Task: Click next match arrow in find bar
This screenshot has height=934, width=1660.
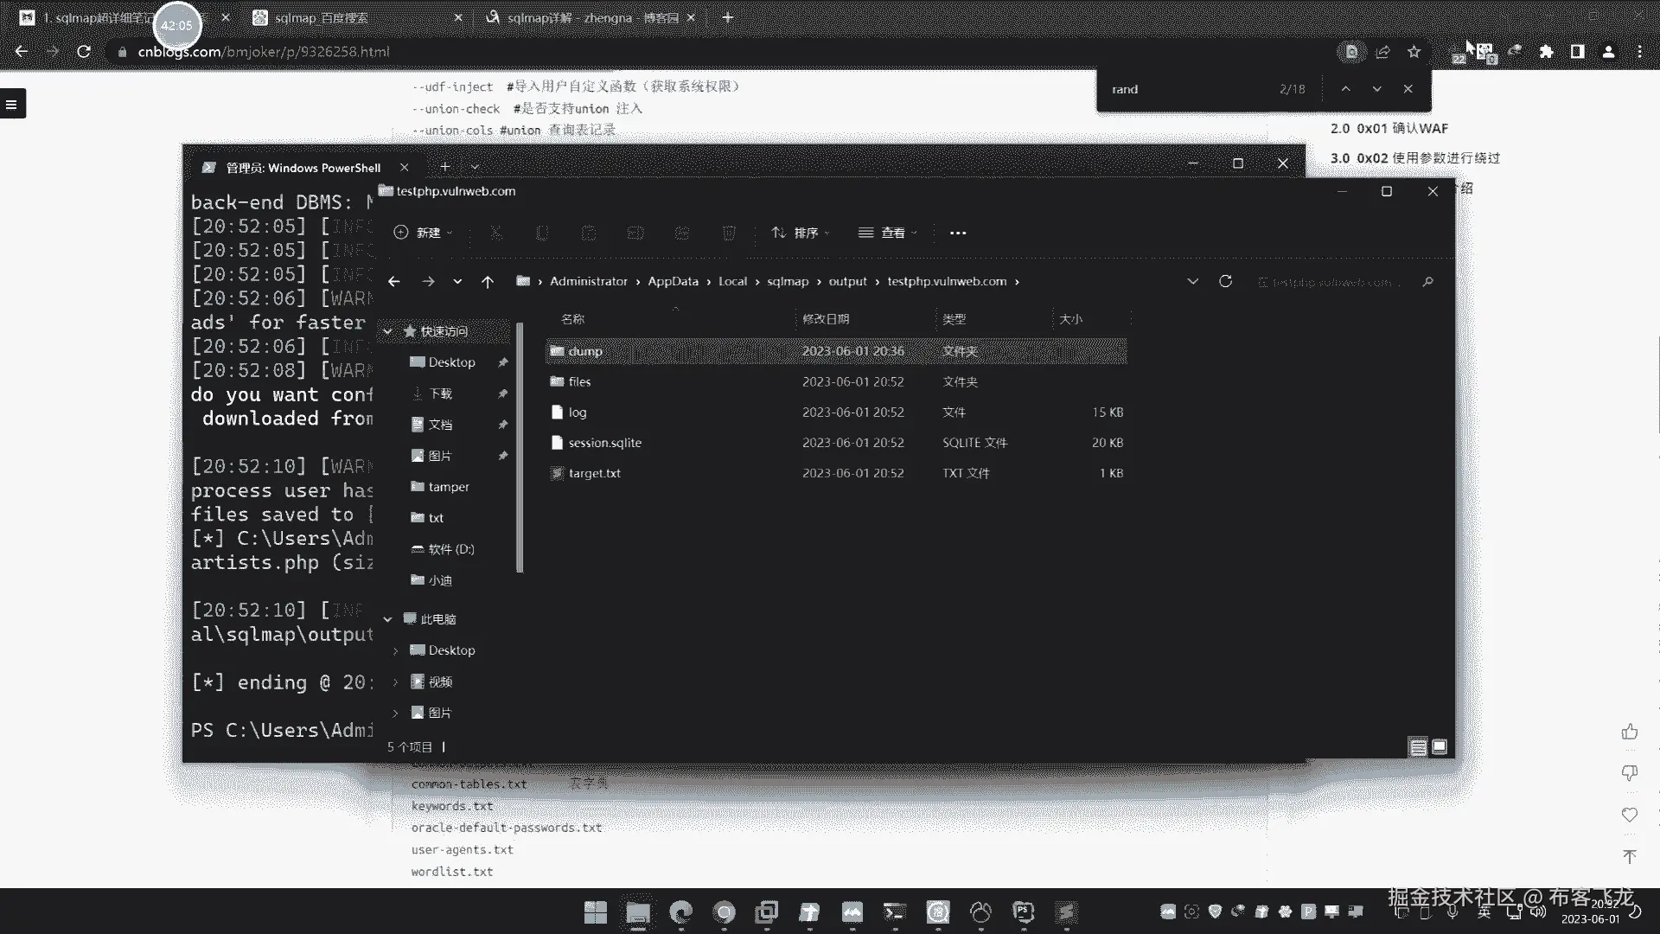Action: click(x=1376, y=89)
